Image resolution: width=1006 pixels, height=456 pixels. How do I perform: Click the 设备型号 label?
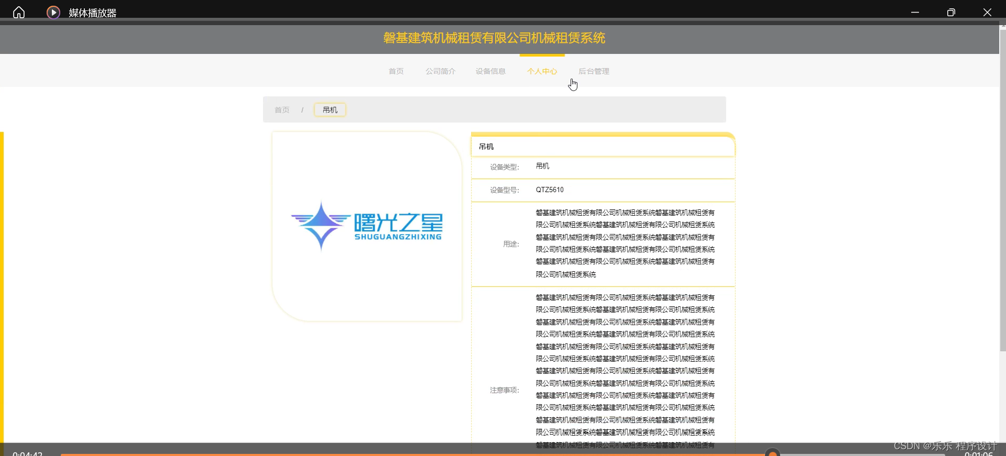pos(505,190)
